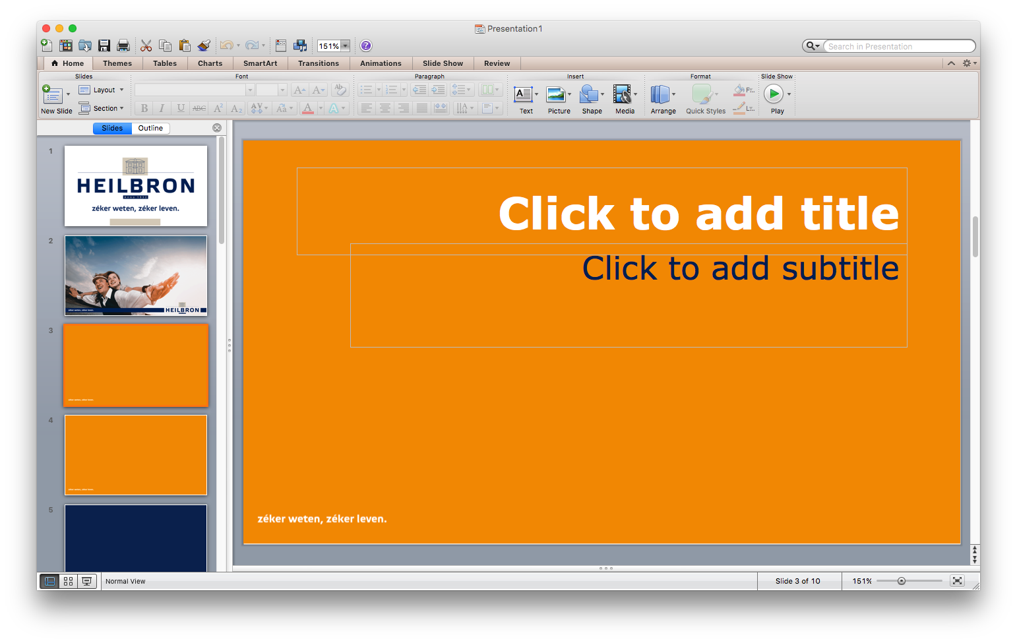Click the Cut scissors icon

(146, 46)
